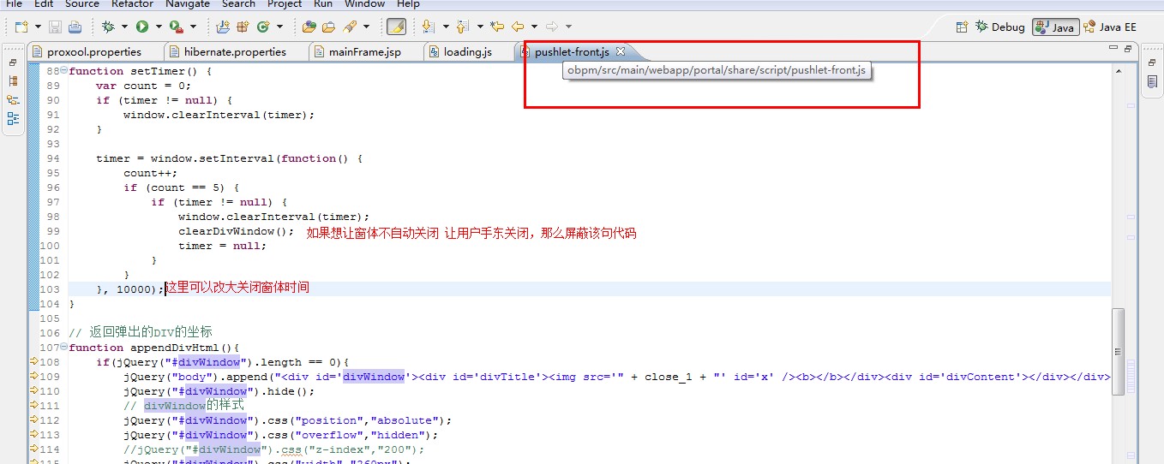Click the Open Task folder icon
Screen dimensions: 1164x464
click(328, 27)
